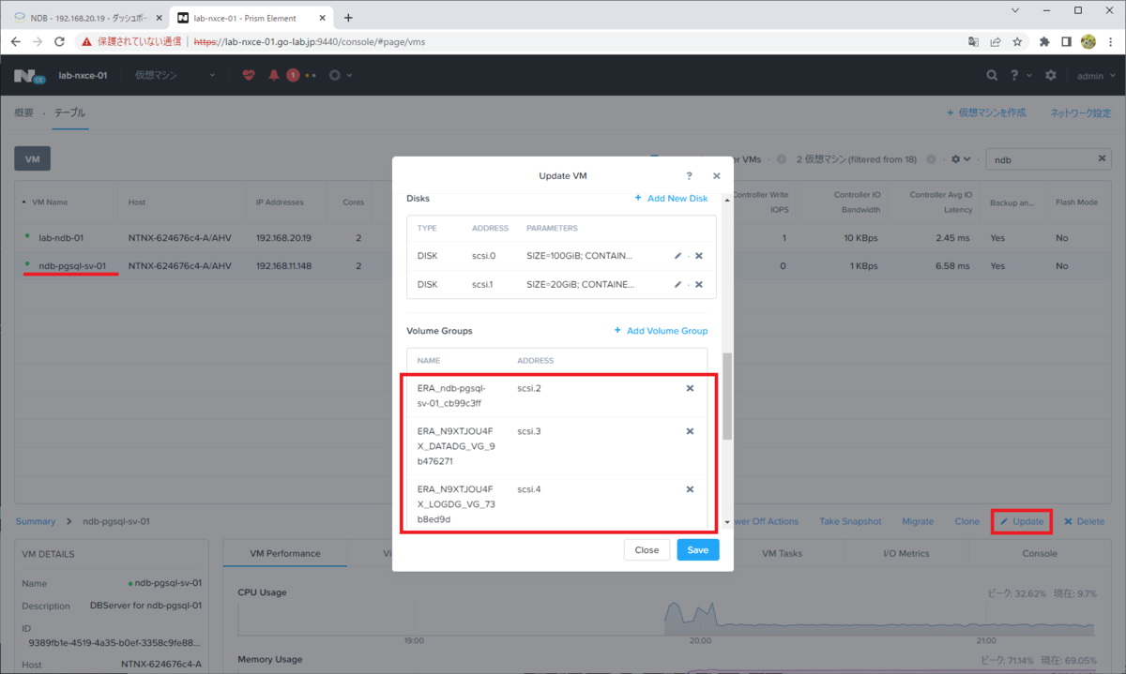Image resolution: width=1126 pixels, height=674 pixels.
Task: Open ネットワーク設定
Action: coord(1080,112)
